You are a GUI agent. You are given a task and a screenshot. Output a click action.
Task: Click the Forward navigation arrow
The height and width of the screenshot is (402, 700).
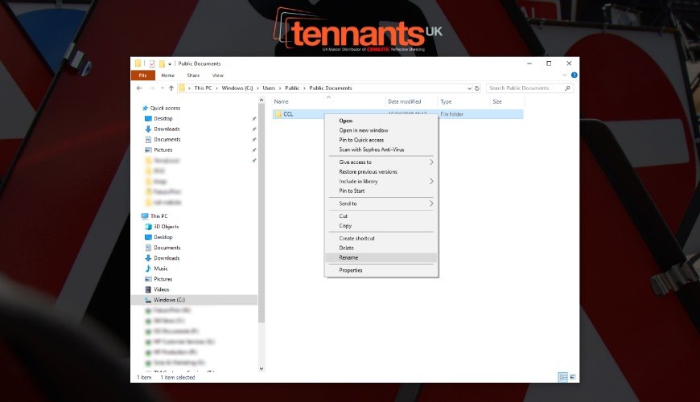coord(152,88)
